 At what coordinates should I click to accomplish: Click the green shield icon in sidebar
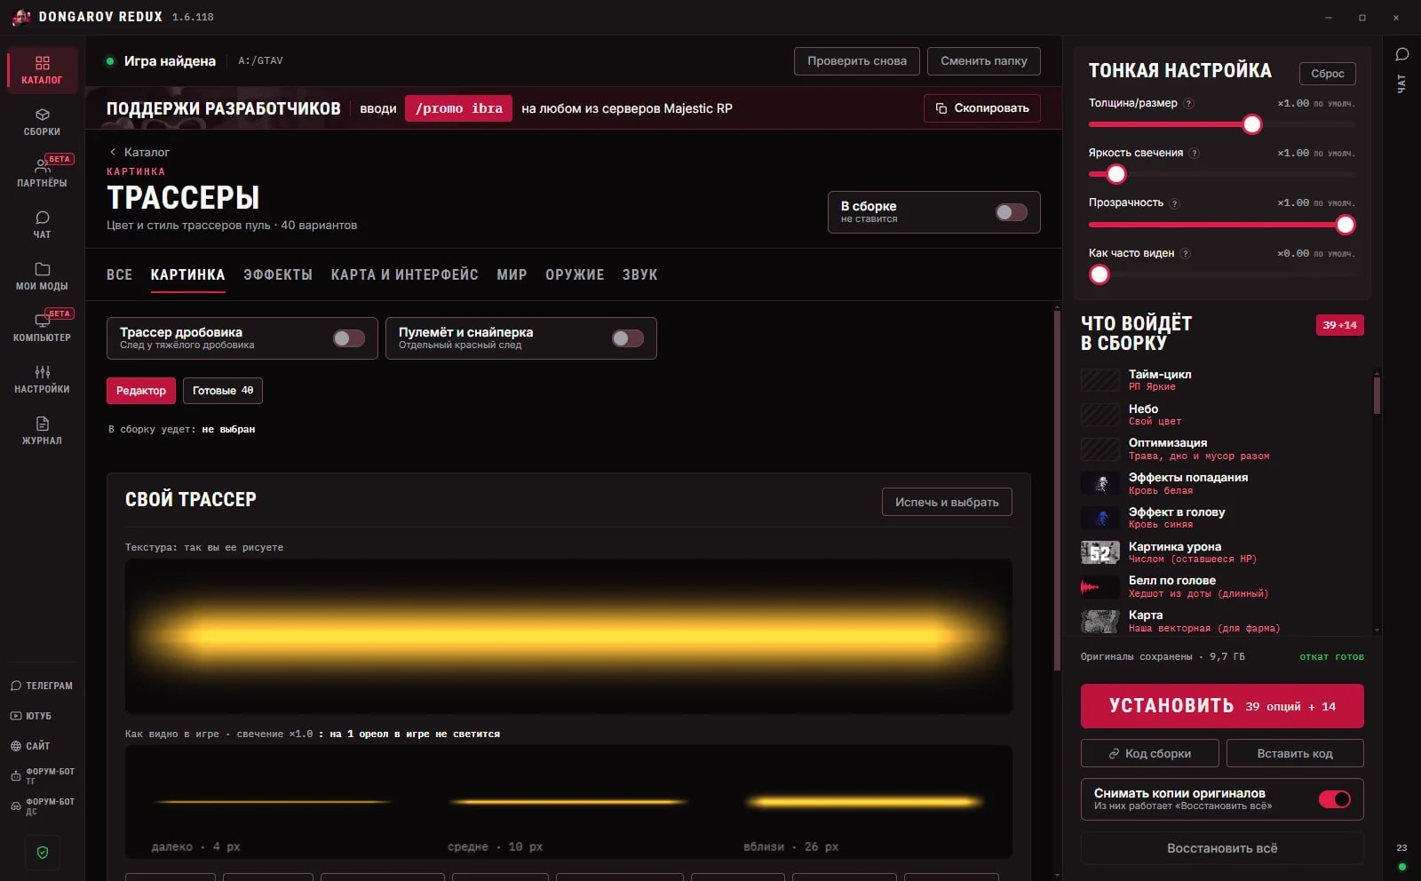tap(42, 853)
